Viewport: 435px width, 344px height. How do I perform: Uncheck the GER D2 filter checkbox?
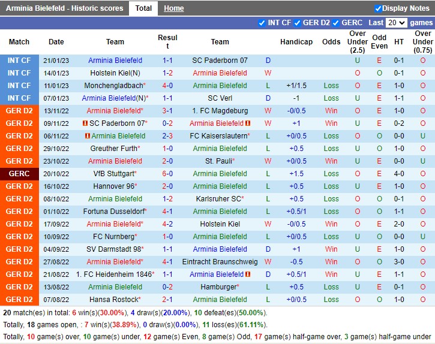[x=297, y=23]
